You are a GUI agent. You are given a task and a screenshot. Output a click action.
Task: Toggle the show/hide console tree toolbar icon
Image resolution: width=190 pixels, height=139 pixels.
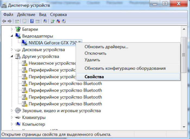(17, 21)
